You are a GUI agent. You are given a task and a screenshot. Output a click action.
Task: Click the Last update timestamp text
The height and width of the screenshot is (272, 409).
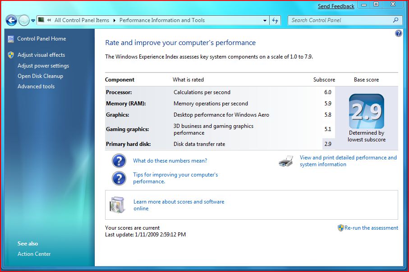[x=145, y=235]
